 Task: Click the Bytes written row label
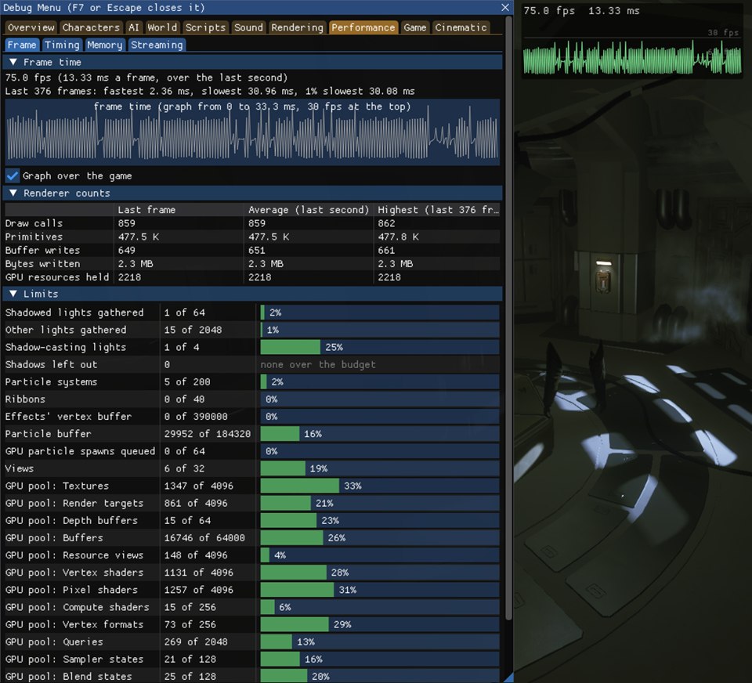(42, 263)
